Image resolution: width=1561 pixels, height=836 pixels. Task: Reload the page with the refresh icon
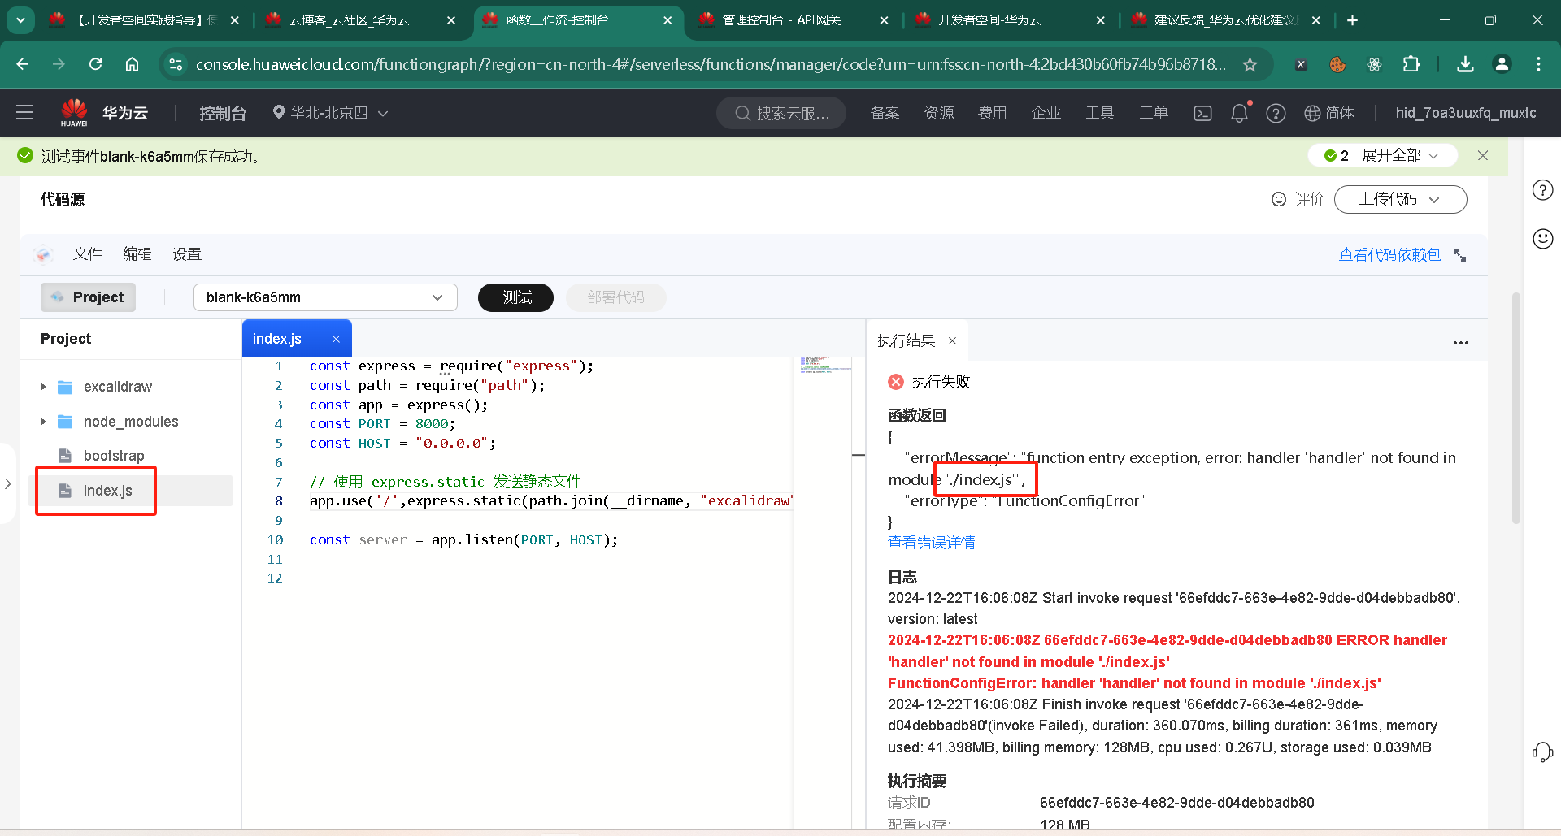95,64
